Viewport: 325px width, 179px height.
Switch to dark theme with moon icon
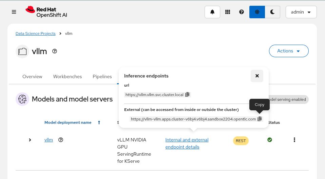pyautogui.click(x=272, y=12)
